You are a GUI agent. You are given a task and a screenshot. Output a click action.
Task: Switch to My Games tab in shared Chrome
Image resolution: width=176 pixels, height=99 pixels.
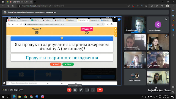71,20
